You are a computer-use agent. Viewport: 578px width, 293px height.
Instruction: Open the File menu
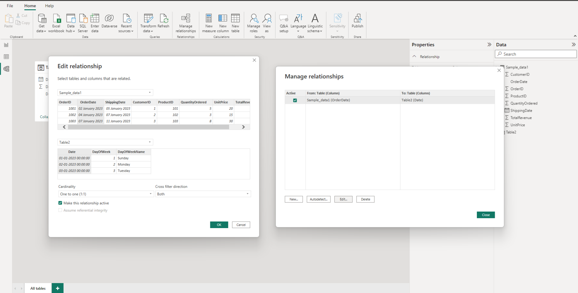point(10,6)
